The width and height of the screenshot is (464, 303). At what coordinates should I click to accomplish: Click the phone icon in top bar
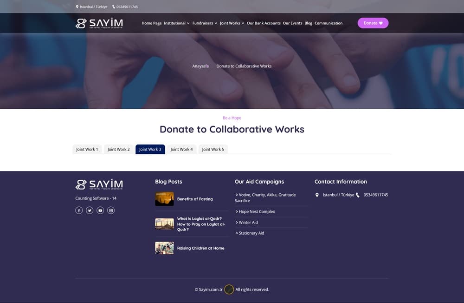114,7
